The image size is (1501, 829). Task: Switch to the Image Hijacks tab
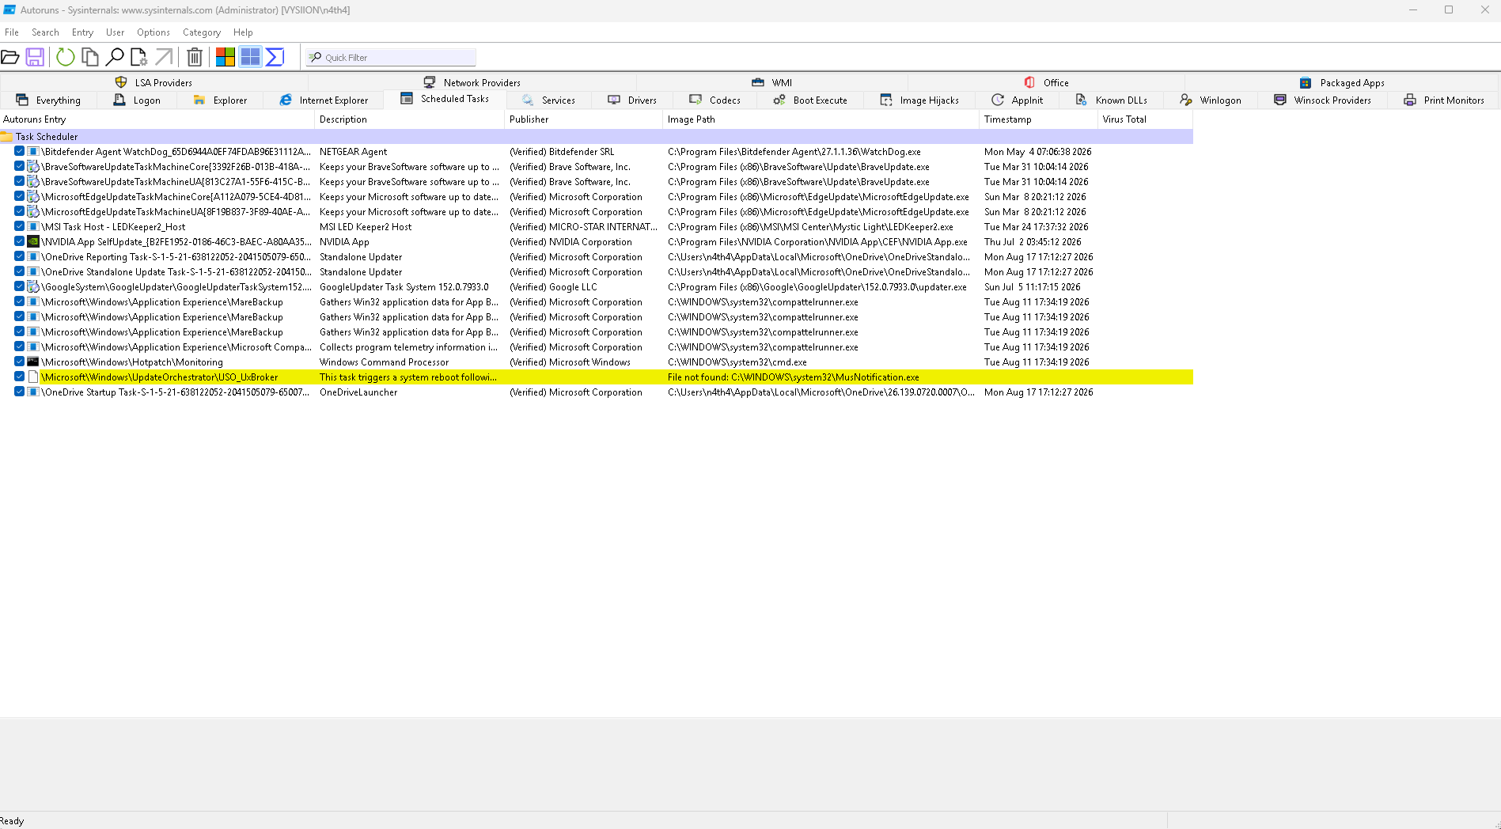(x=919, y=100)
